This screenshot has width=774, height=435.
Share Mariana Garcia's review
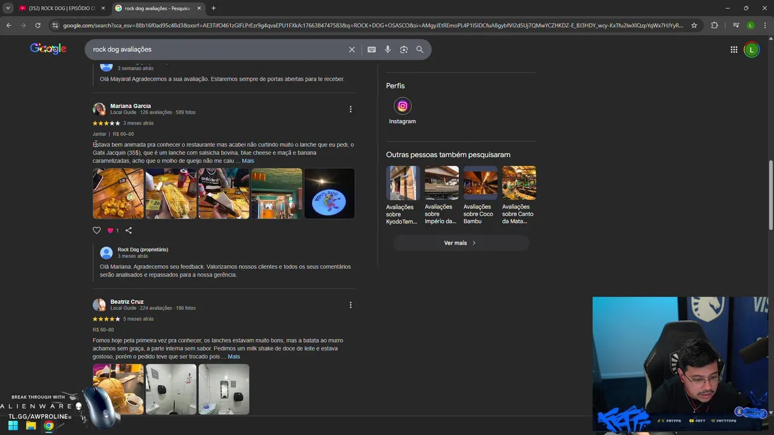128,230
